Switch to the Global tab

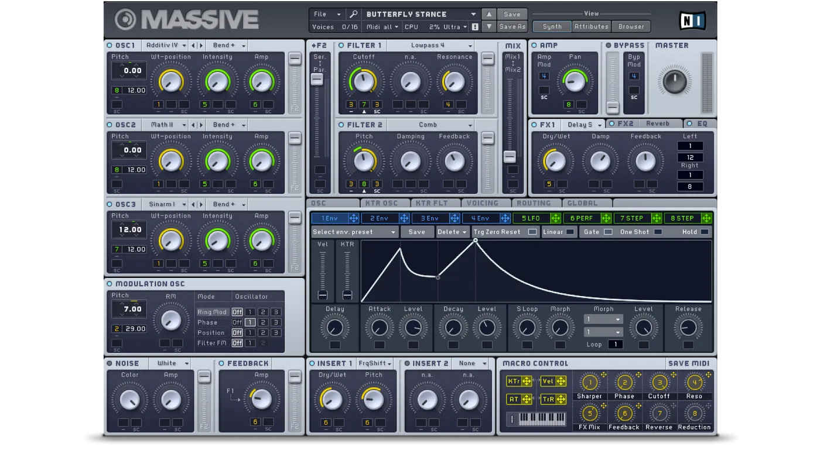tap(586, 203)
